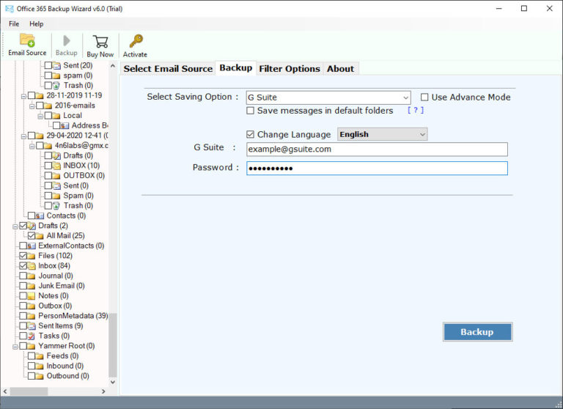Check the PersonMetadata (39) checkbox

pos(23,316)
